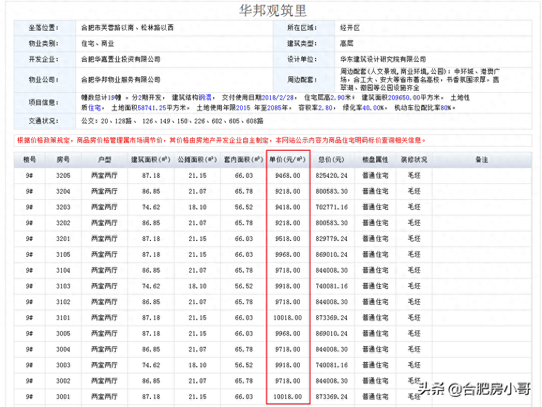Viewport: 542px width, 407px height.
Task: Select room number 3203
Action: [63, 207]
